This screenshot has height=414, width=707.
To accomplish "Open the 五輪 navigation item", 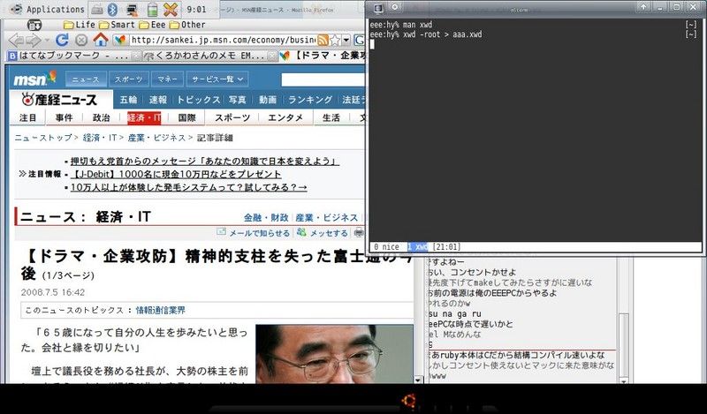I will 128,100.
